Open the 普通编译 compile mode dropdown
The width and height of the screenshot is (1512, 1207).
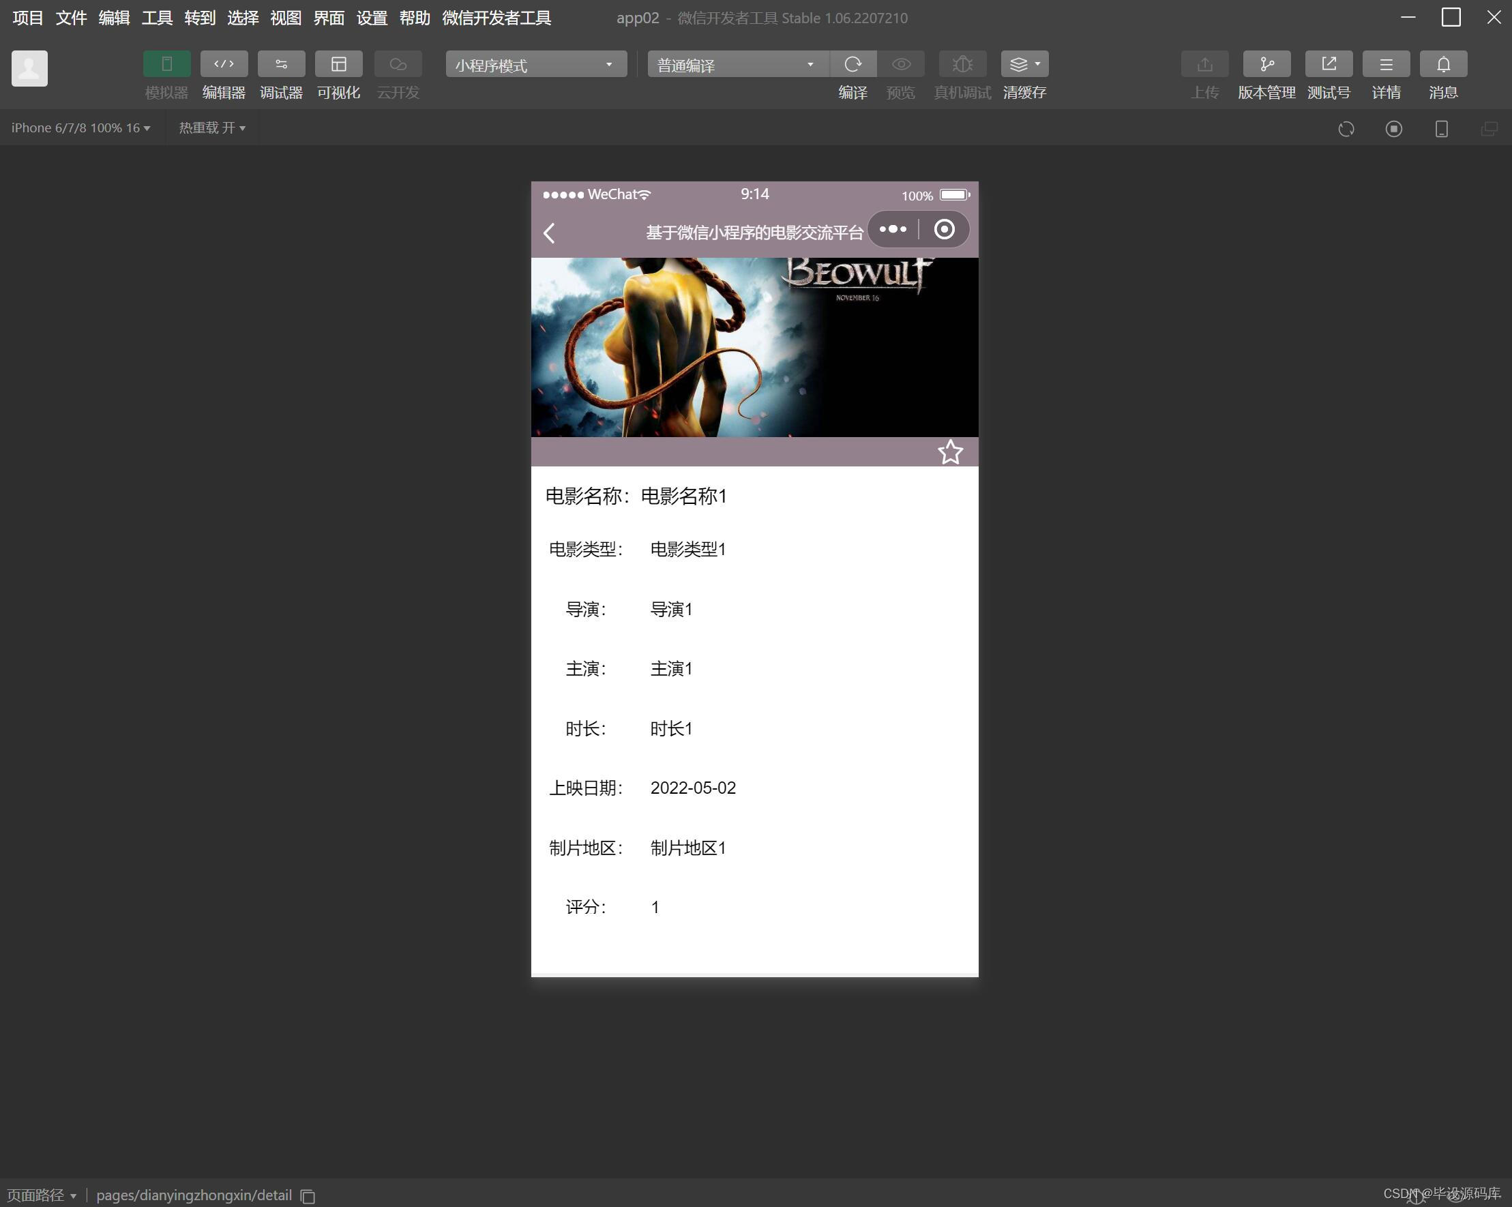click(738, 65)
